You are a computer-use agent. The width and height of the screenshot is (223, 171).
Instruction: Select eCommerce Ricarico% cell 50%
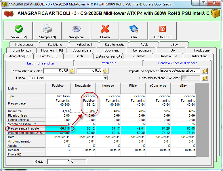pos(158,111)
